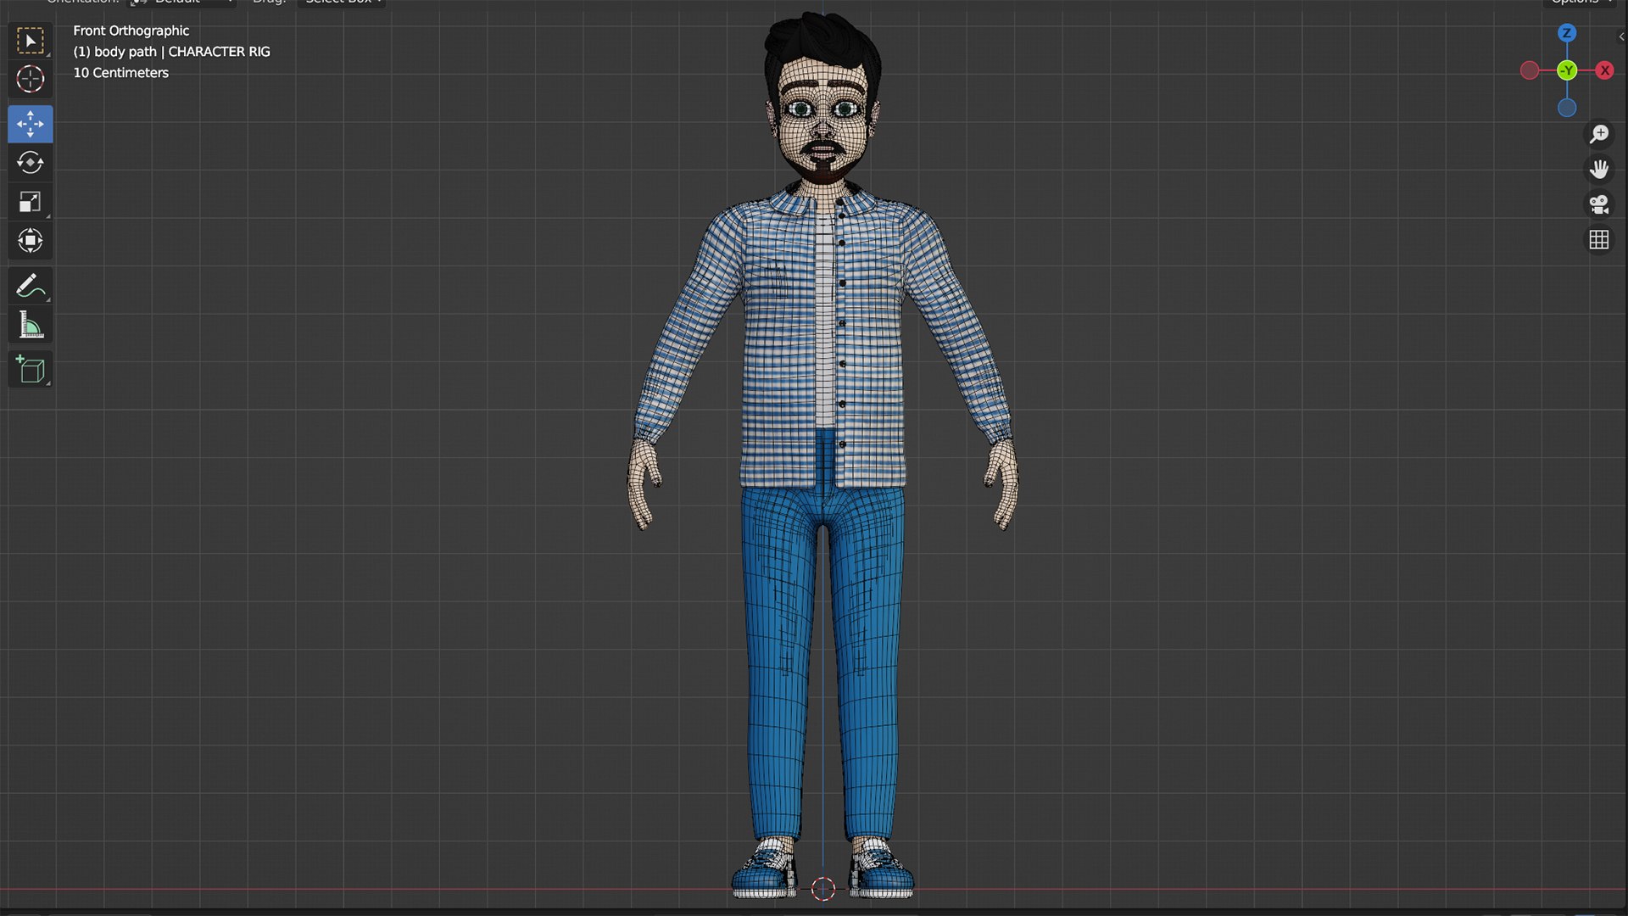Click the green -Y axis gizmo circle

[x=1567, y=70]
